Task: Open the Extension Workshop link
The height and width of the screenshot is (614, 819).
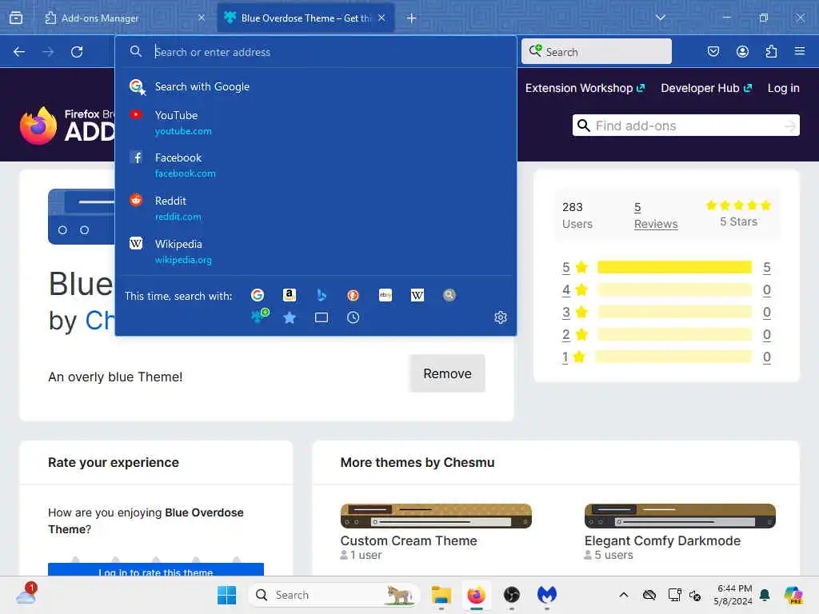Action: [x=585, y=88]
